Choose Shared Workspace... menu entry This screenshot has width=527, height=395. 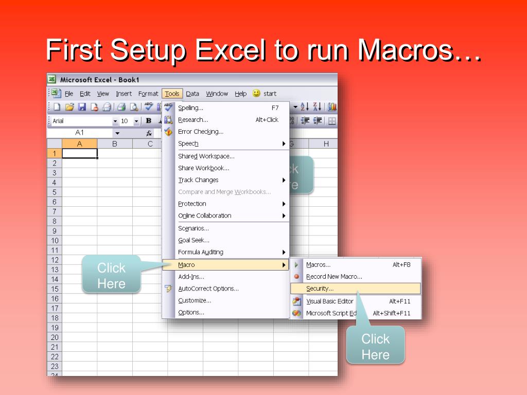[225, 156]
